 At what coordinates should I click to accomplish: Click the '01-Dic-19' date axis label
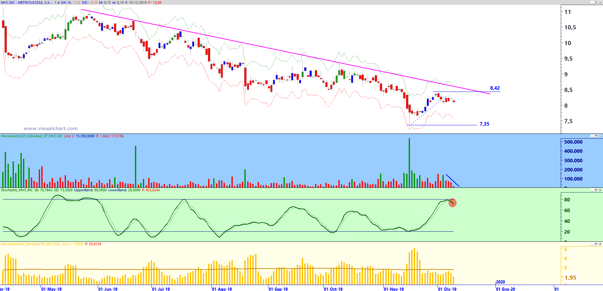pyautogui.click(x=447, y=289)
